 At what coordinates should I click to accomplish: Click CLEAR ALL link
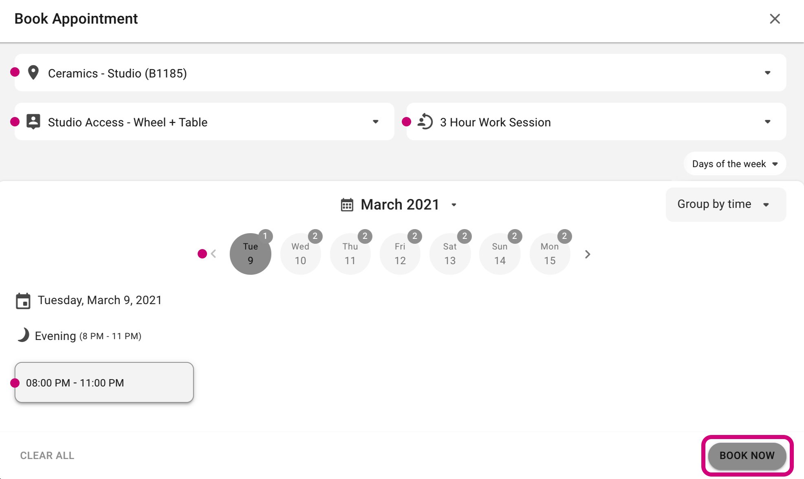[x=47, y=455]
